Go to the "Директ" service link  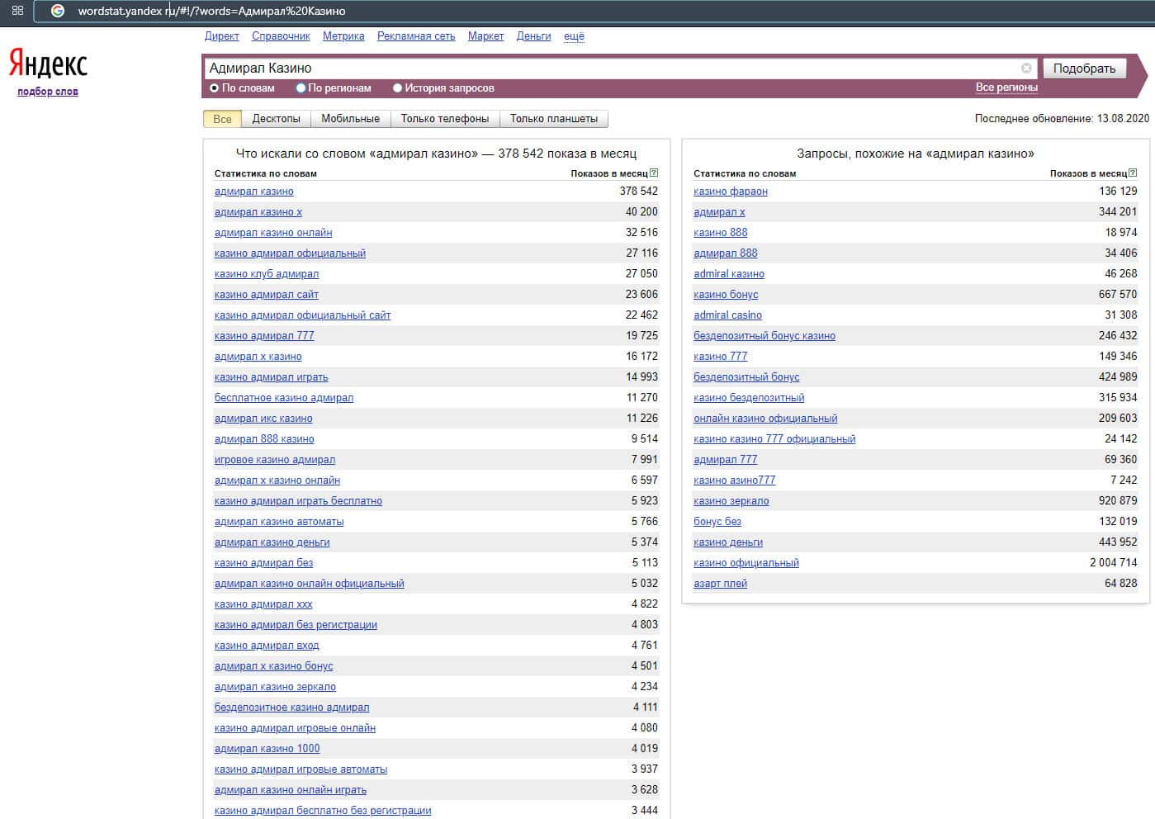(x=221, y=36)
